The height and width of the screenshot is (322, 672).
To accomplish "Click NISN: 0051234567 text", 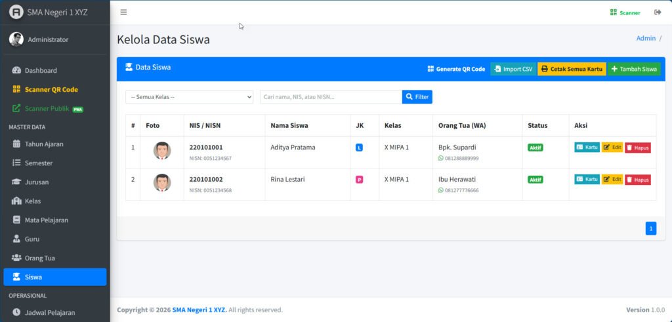I will [x=211, y=159].
